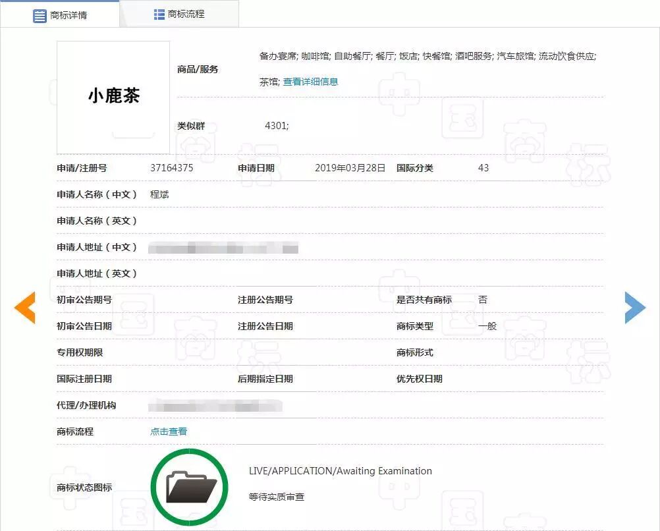Click the green folder status icon
Viewport: 660px width, 531px height.
tap(190, 488)
